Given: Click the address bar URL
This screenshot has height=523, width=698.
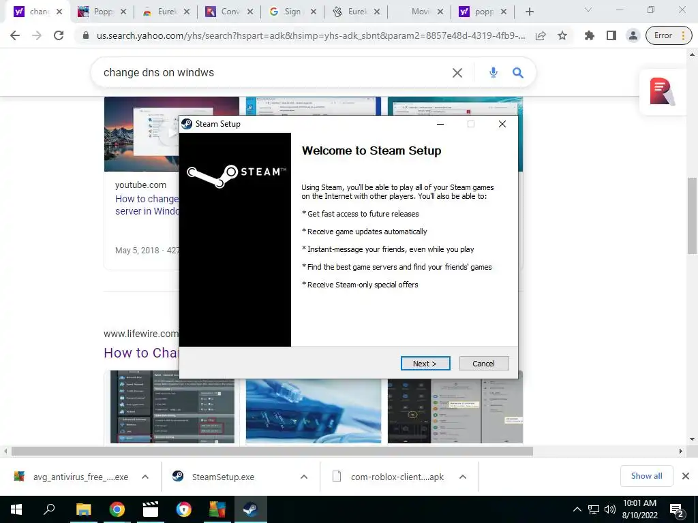Looking at the screenshot, I should [x=311, y=35].
